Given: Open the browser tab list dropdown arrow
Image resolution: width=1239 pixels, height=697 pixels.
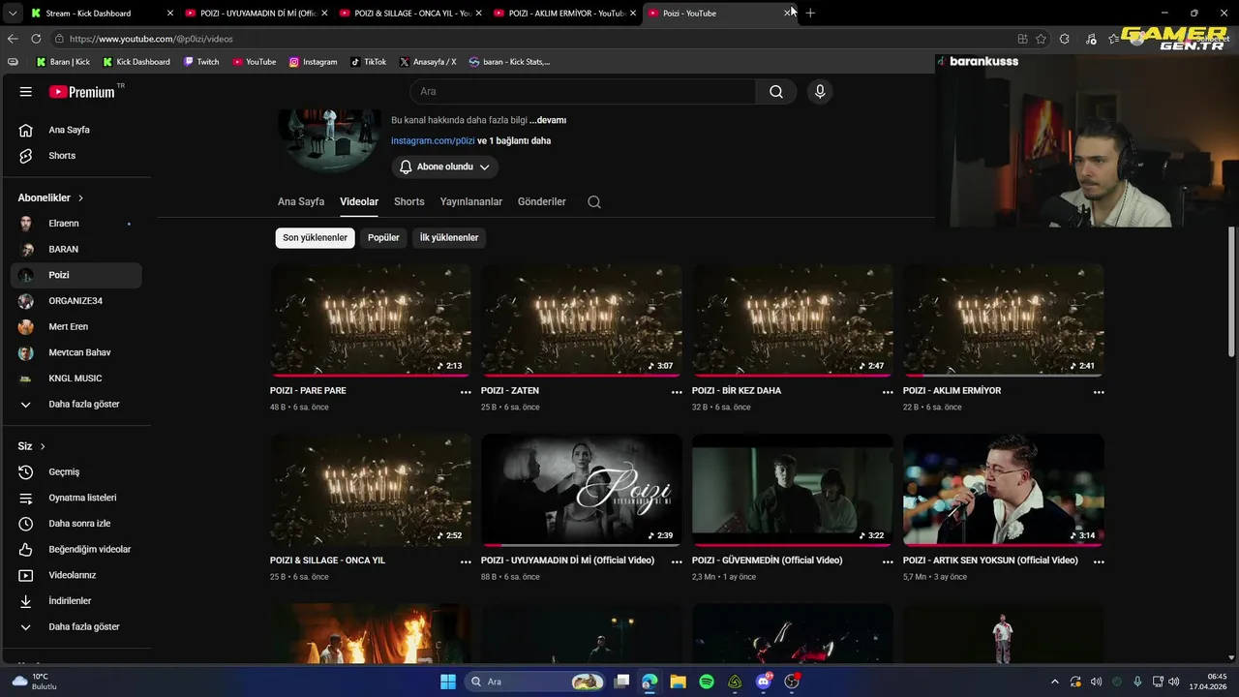Looking at the screenshot, I should 13,14.
